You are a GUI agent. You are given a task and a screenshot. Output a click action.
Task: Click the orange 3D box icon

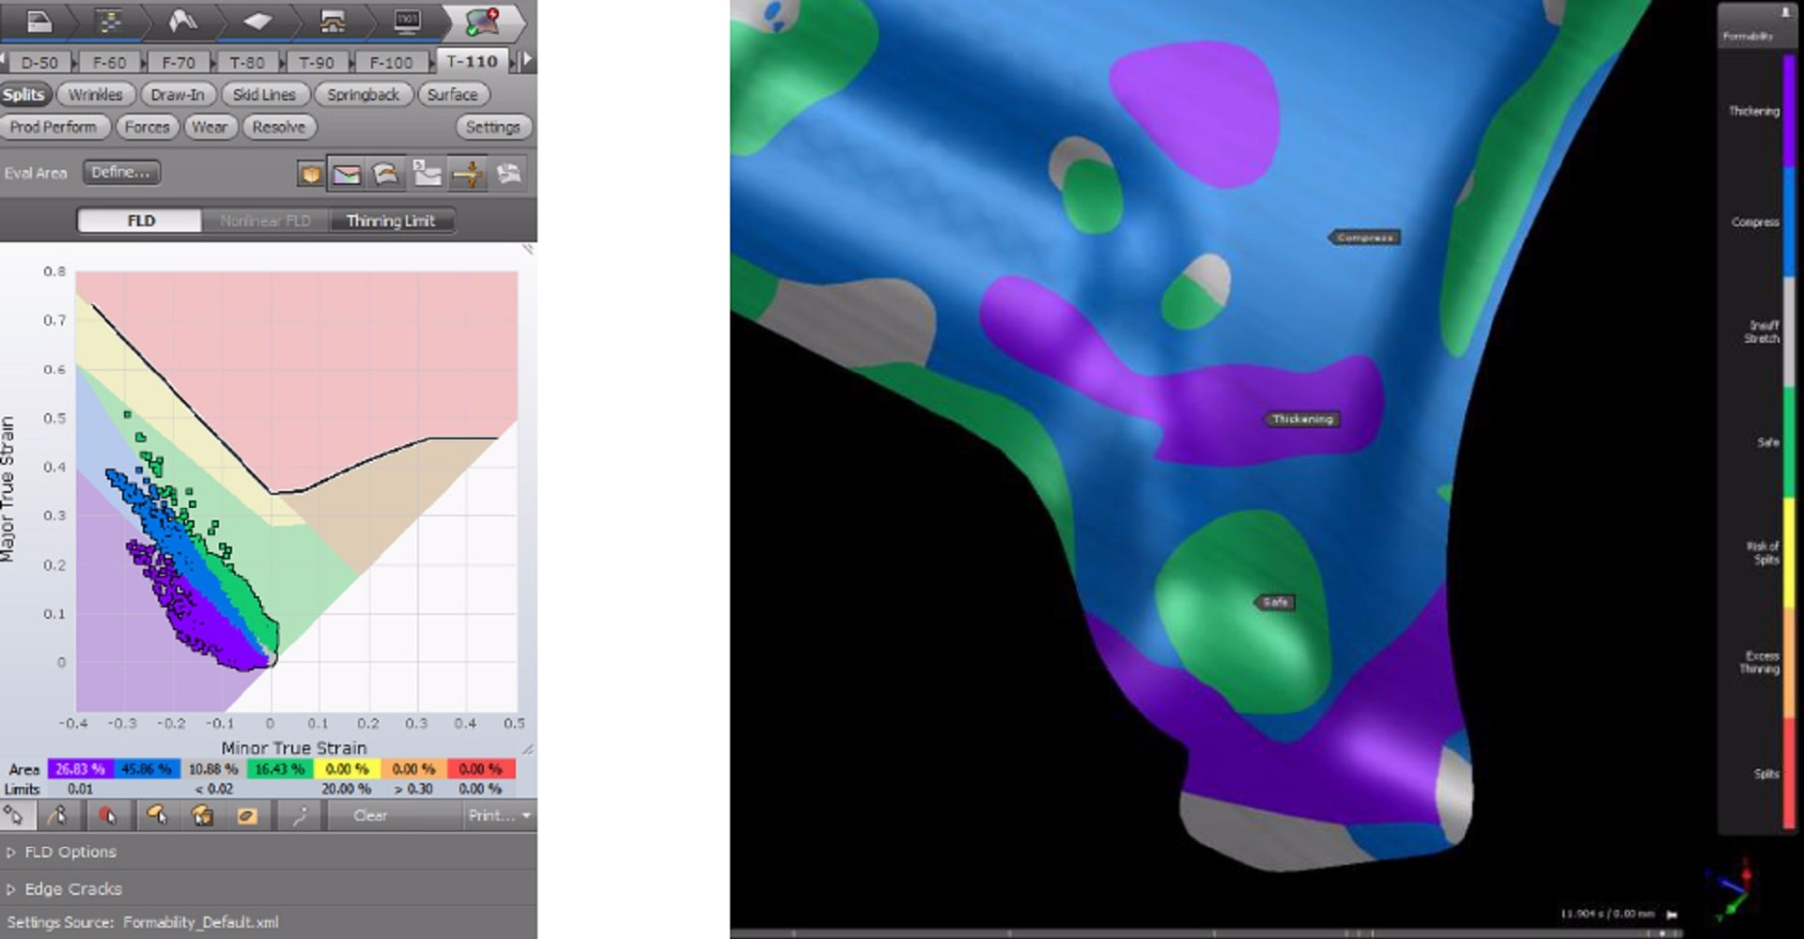pos(310,174)
